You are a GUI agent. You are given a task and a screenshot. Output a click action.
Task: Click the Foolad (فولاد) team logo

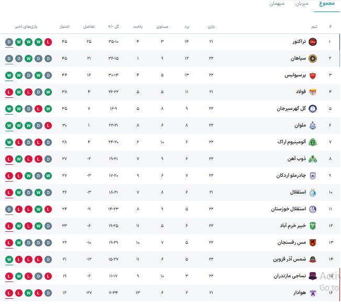coord(313,92)
